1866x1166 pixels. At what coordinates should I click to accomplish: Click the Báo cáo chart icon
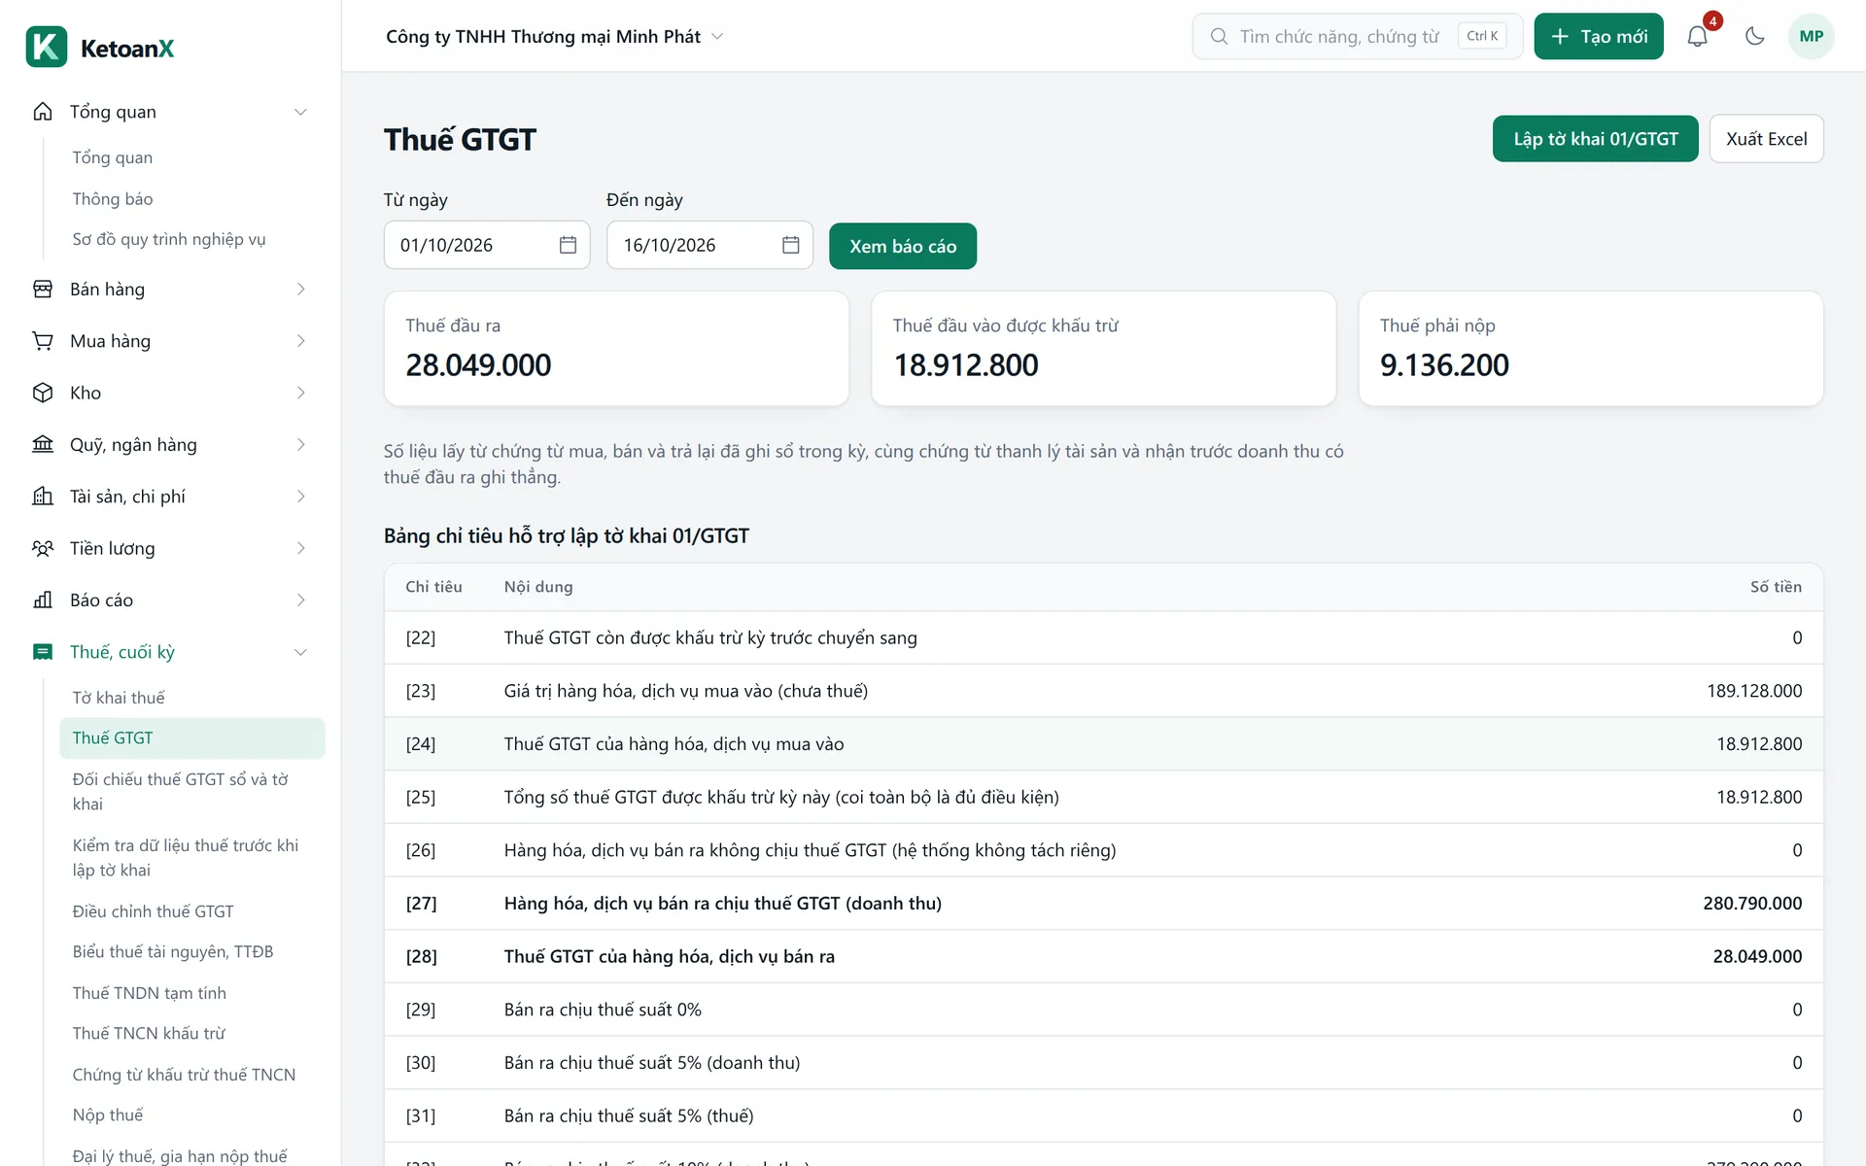pyautogui.click(x=43, y=600)
